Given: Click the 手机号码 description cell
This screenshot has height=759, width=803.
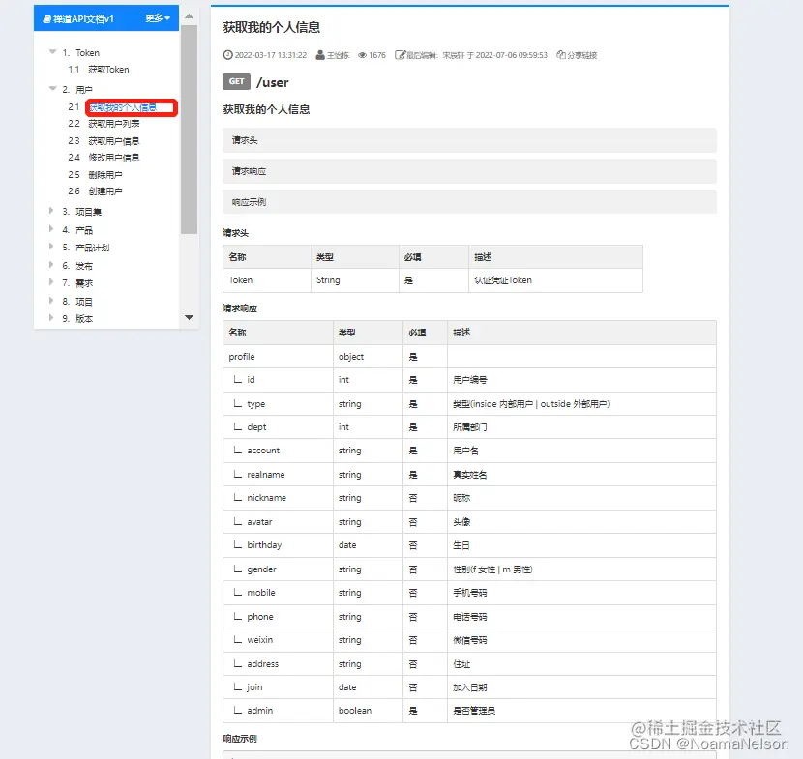Looking at the screenshot, I should (x=581, y=593).
